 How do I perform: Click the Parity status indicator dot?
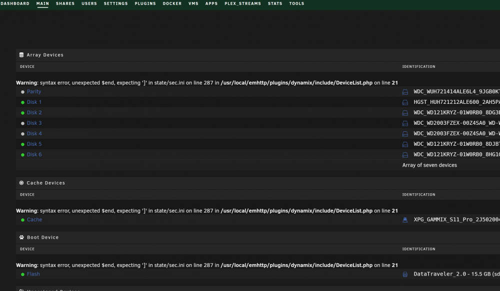22,92
